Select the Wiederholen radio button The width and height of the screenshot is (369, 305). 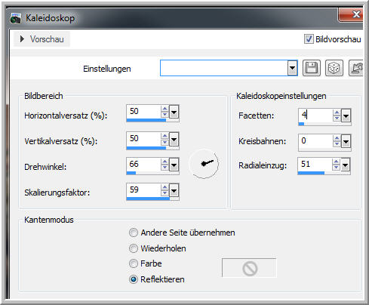pyautogui.click(x=134, y=248)
